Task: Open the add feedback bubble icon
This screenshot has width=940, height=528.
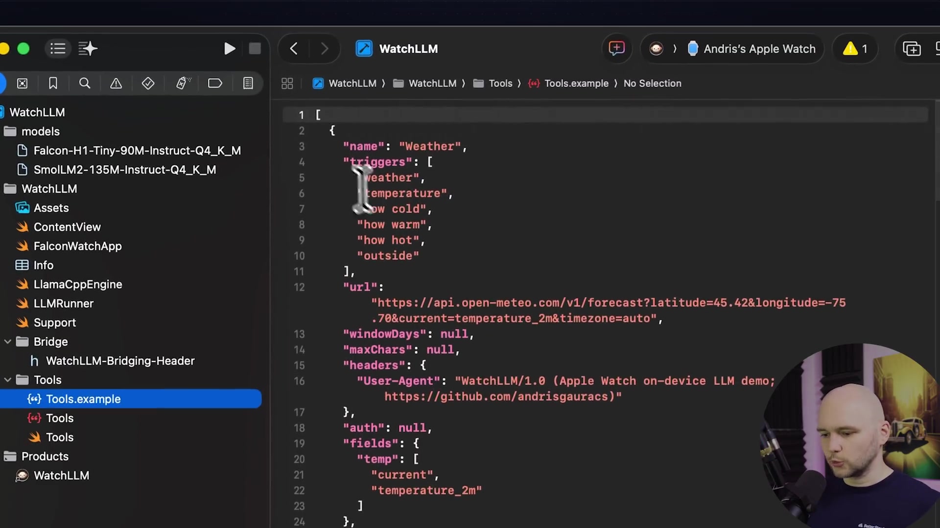Action: coord(616,48)
